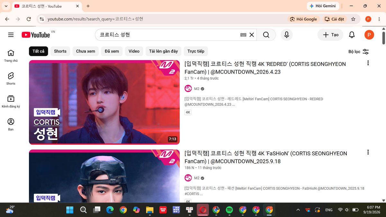Click M2 channel avatar under REDRED video
386x217 pixels.
188,89
